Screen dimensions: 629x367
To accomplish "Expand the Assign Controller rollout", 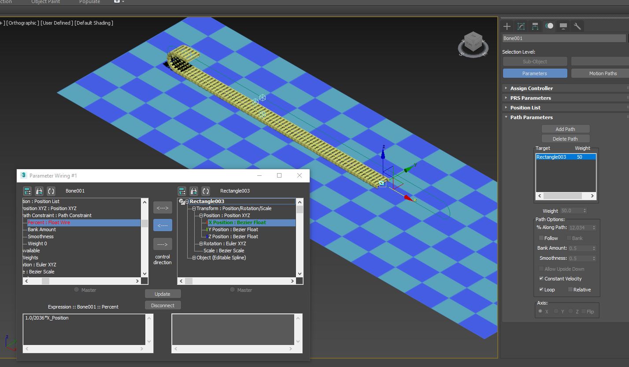I will [x=565, y=88].
